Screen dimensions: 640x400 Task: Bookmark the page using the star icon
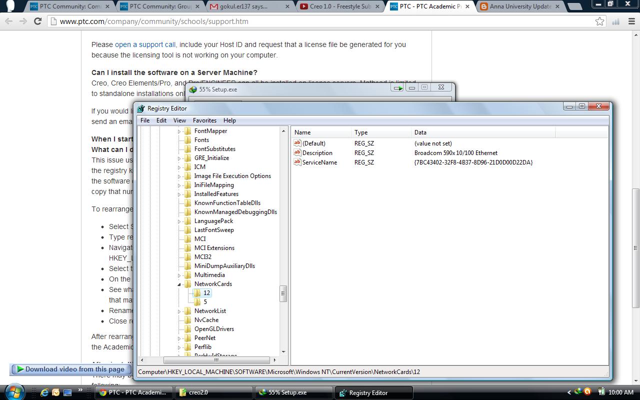click(x=599, y=21)
